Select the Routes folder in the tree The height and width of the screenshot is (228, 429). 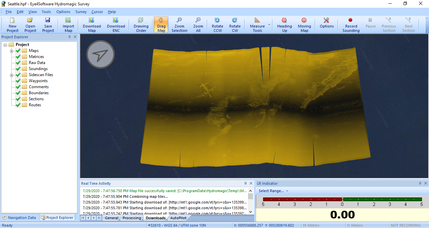35,105
